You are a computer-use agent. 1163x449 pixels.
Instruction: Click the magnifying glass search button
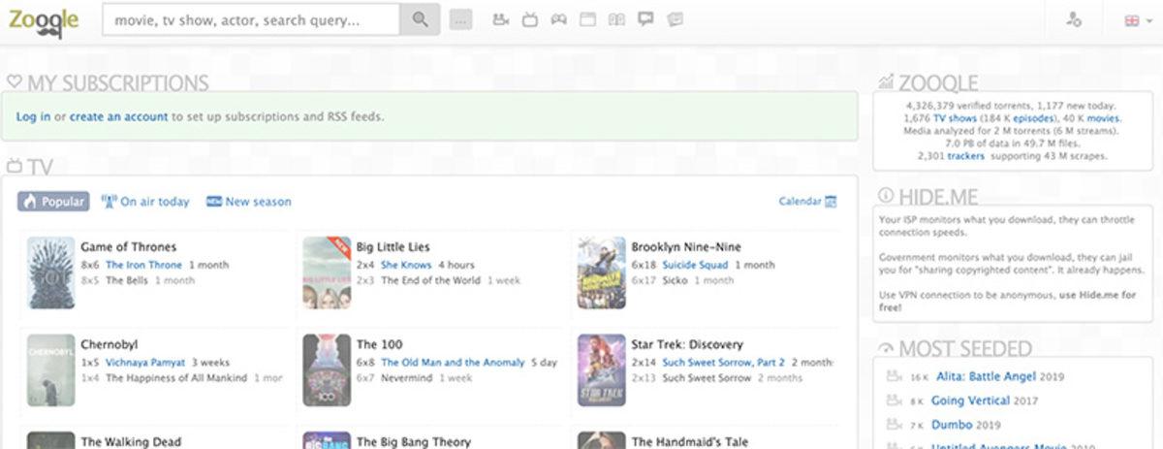pyautogui.click(x=421, y=19)
